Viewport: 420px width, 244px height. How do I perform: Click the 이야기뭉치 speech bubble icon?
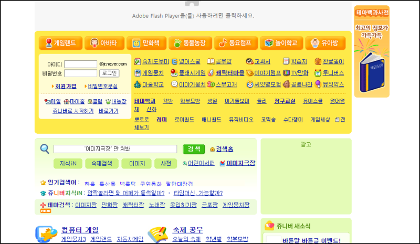[x=174, y=84]
